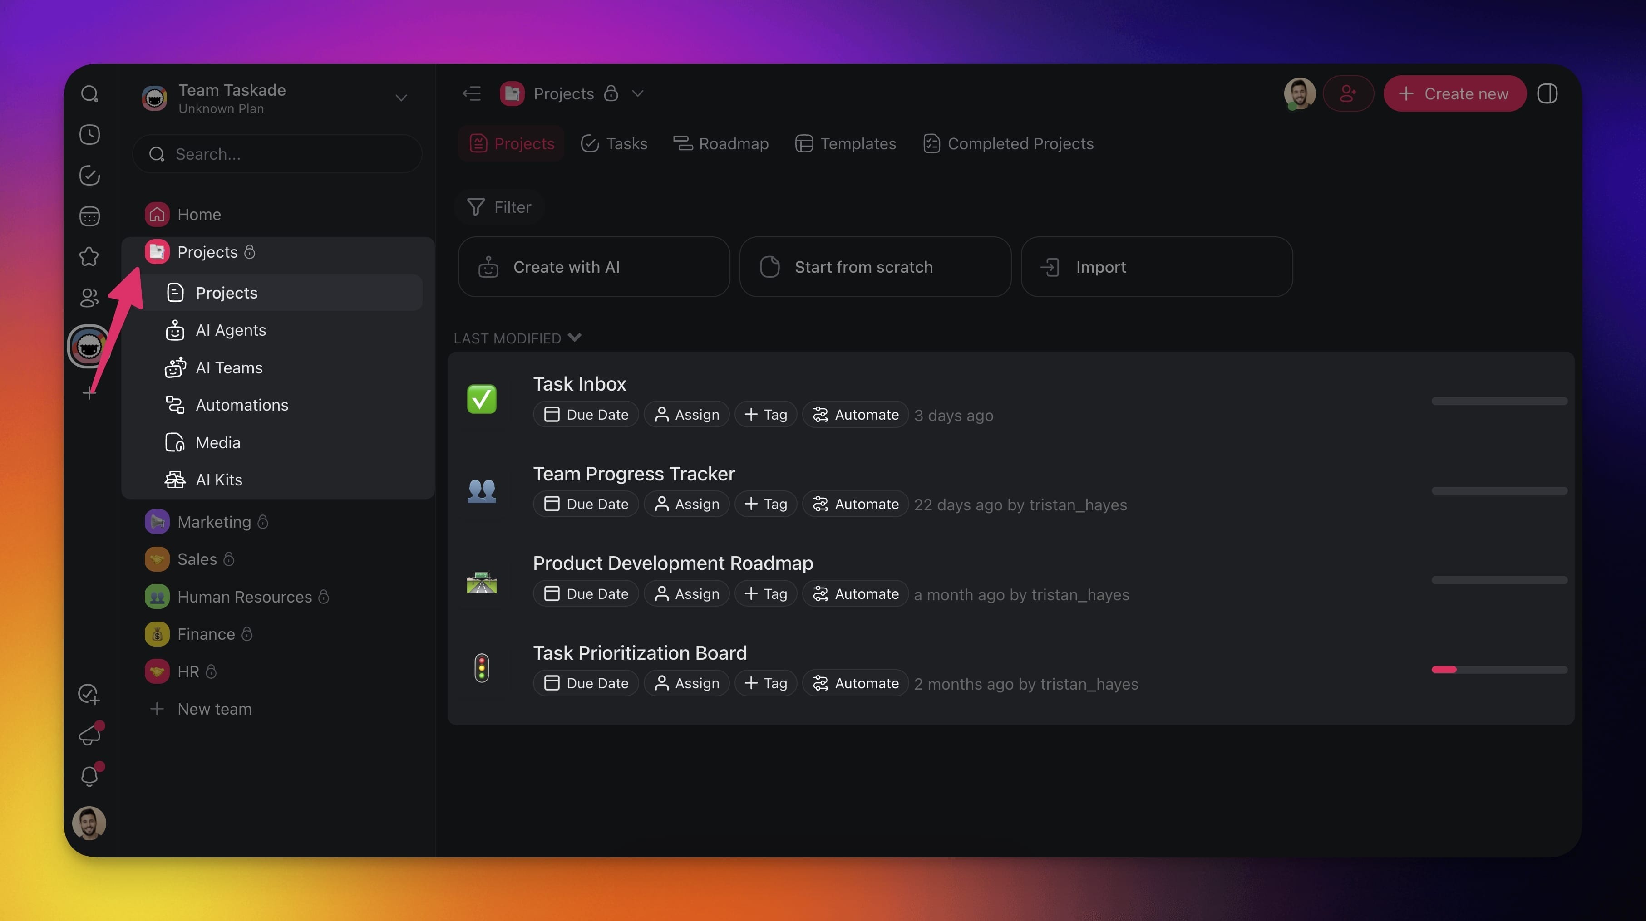
Task: Click the notifications bell icon
Action: (89, 776)
